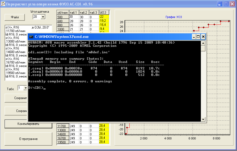Click таб.2 cell value 28 in 600 row

point(84,21)
